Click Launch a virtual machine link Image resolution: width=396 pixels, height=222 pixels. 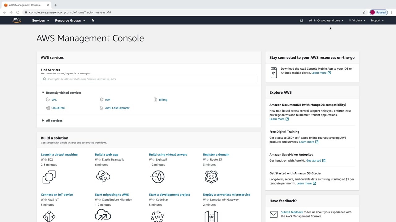coord(59,154)
